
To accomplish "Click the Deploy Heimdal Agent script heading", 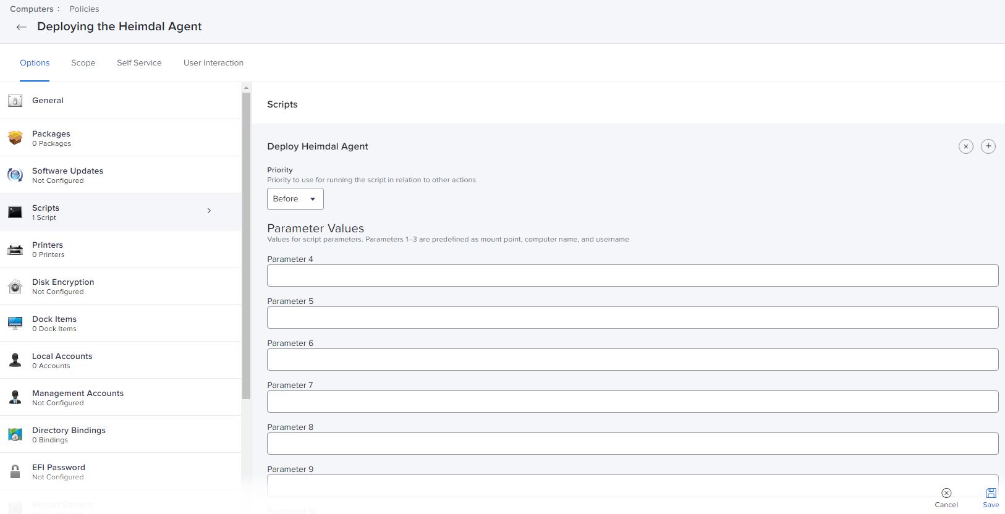I will coord(318,146).
